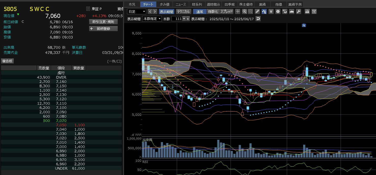Pop out chart into new window icon
Image resolution: width=376 pixels, height=175 pixels.
[314, 11]
